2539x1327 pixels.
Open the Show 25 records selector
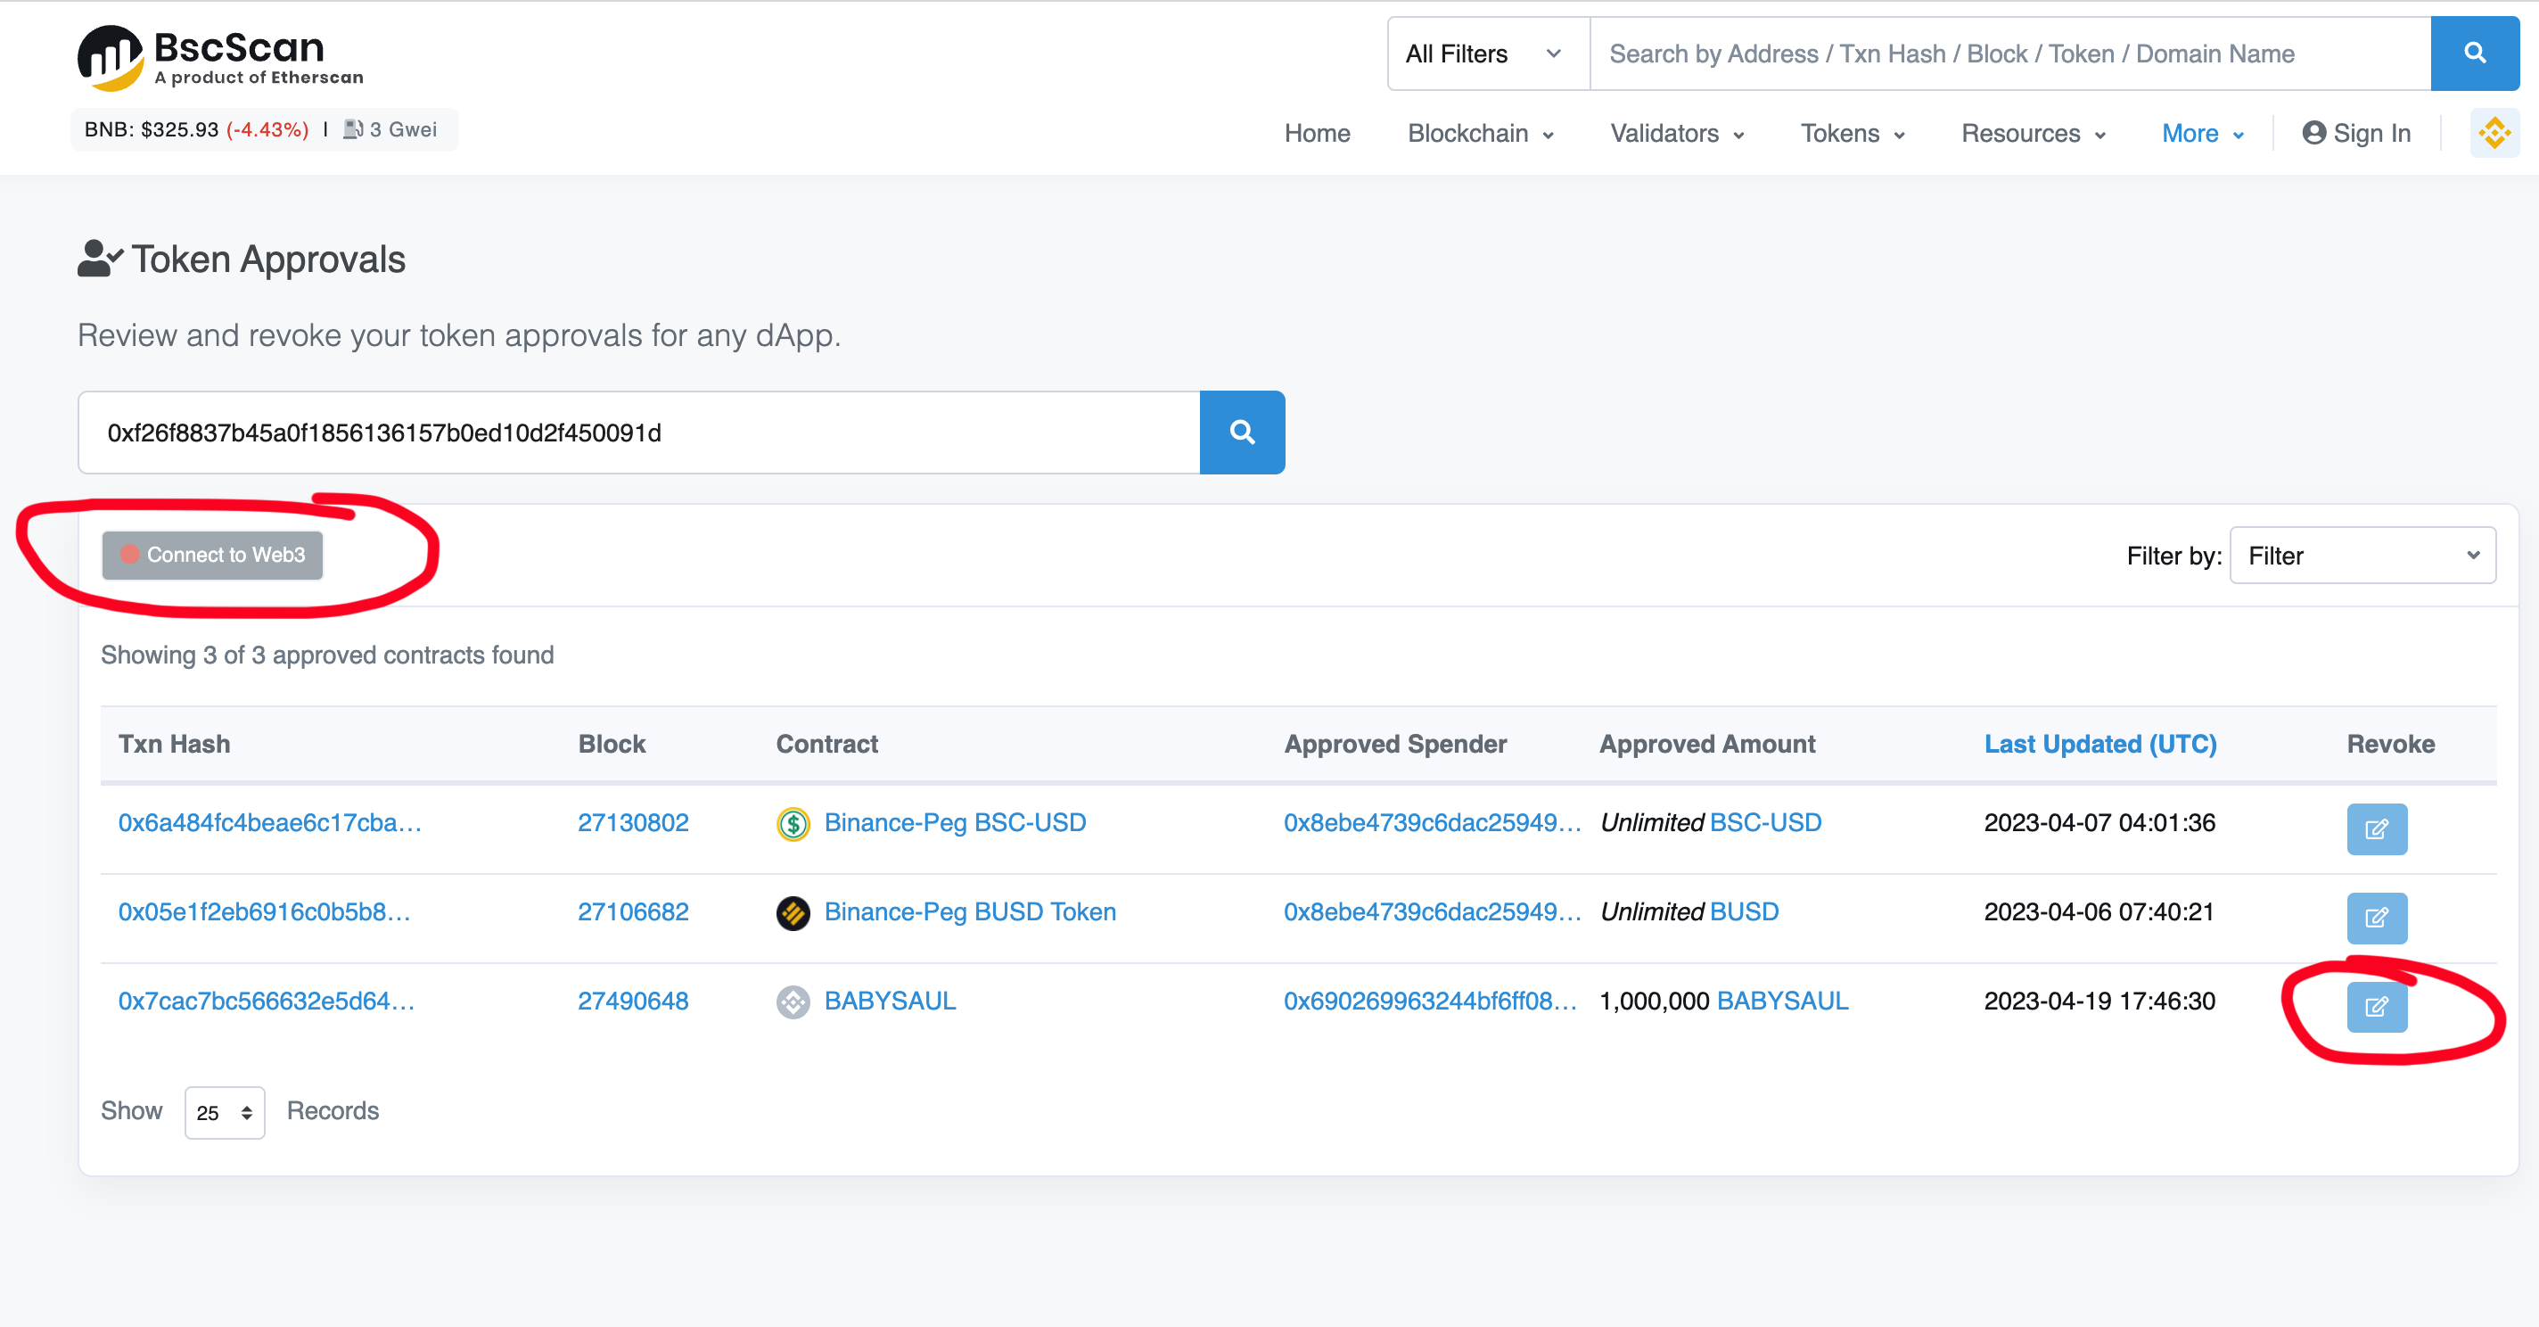[224, 1112]
